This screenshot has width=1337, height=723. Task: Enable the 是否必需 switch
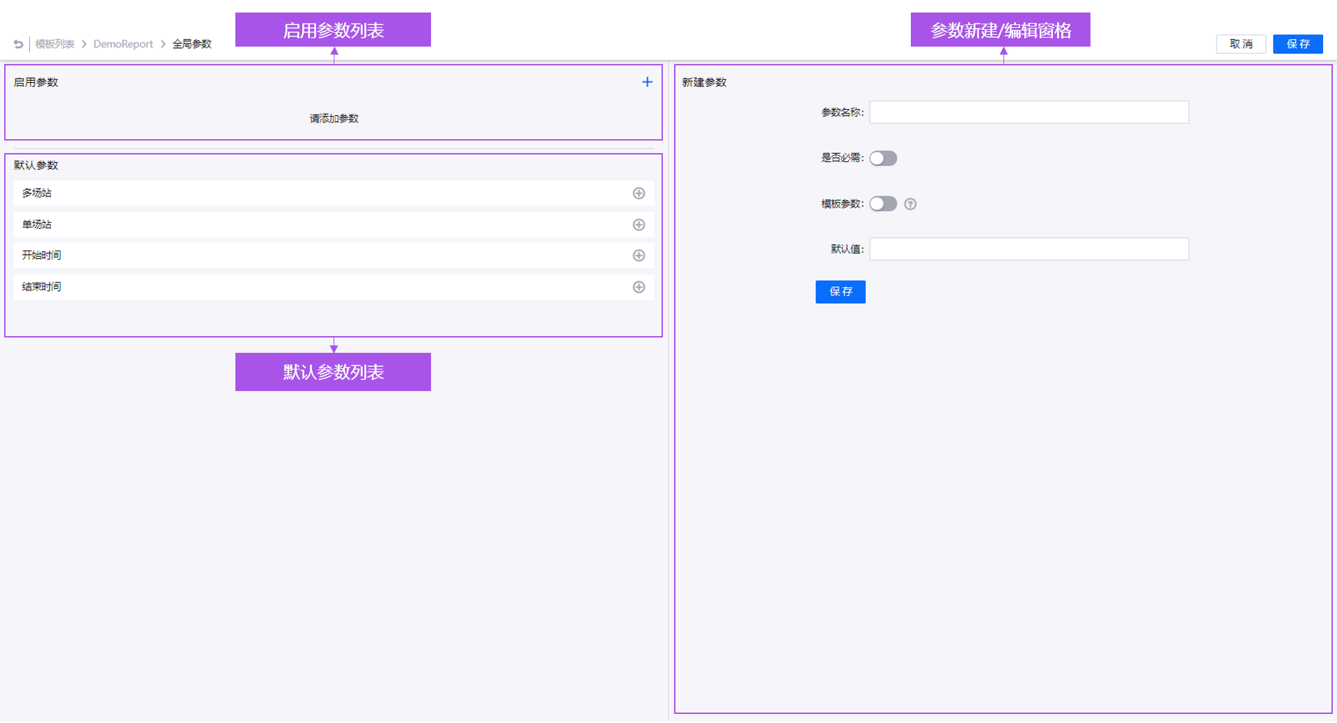tap(883, 158)
